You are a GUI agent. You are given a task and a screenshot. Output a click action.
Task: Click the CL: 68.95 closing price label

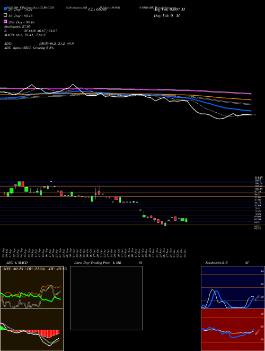pyautogui.click(x=98, y=10)
